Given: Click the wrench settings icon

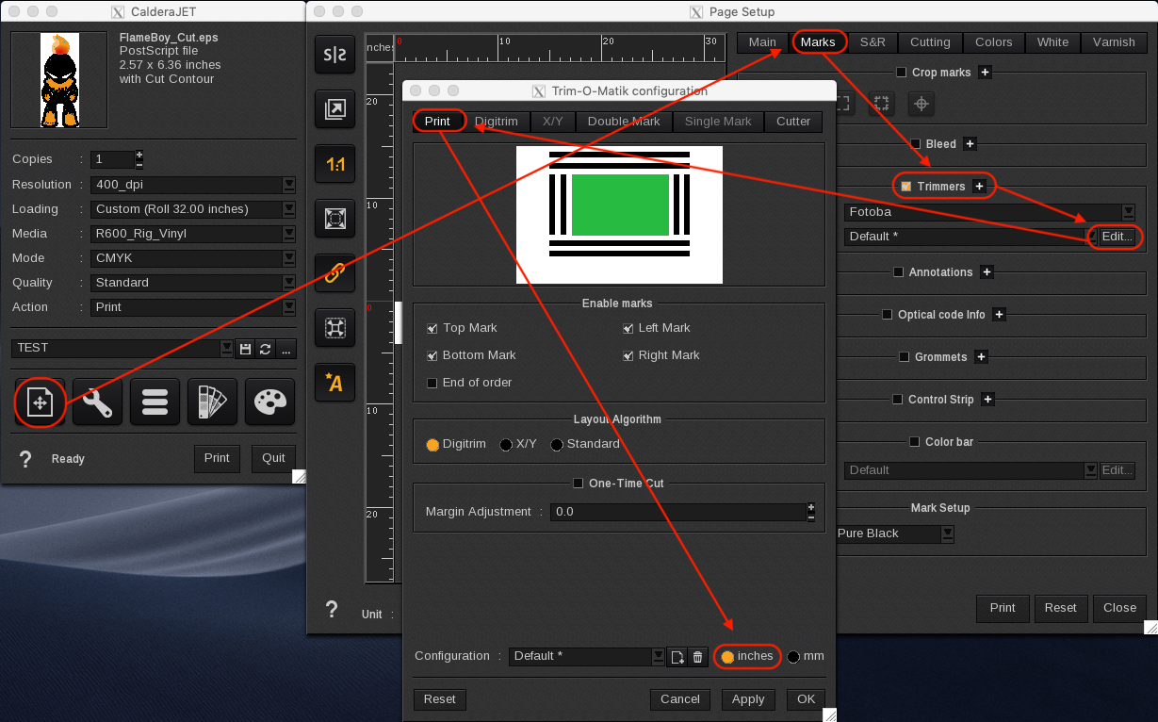Looking at the screenshot, I should [97, 402].
